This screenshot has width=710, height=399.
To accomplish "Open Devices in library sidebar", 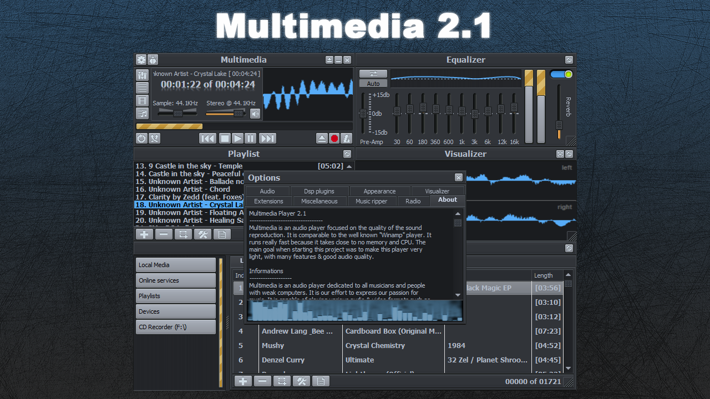I will [176, 311].
